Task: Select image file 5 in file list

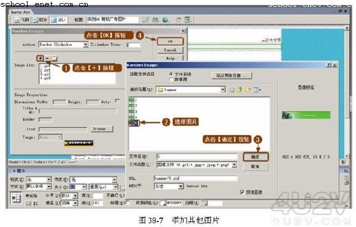Action: click(x=134, y=123)
